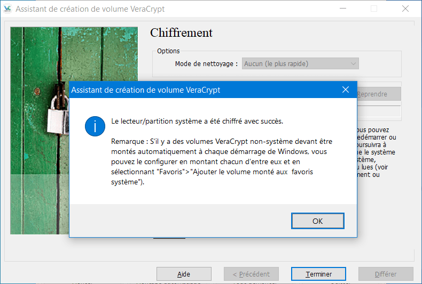The height and width of the screenshot is (284, 422).
Task: Click the Options group label
Action: [168, 51]
